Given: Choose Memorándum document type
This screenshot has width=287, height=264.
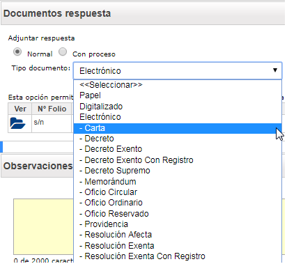Looking at the screenshot, I should pos(178,182).
